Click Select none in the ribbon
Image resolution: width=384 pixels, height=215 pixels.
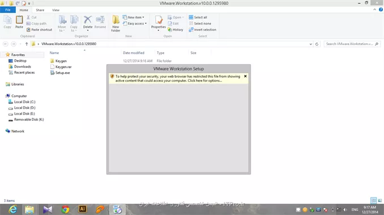pos(200,24)
